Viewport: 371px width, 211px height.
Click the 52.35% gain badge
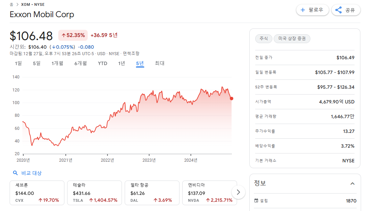[x=73, y=35]
